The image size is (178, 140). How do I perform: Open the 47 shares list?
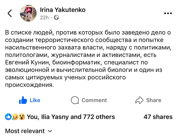point(158,117)
